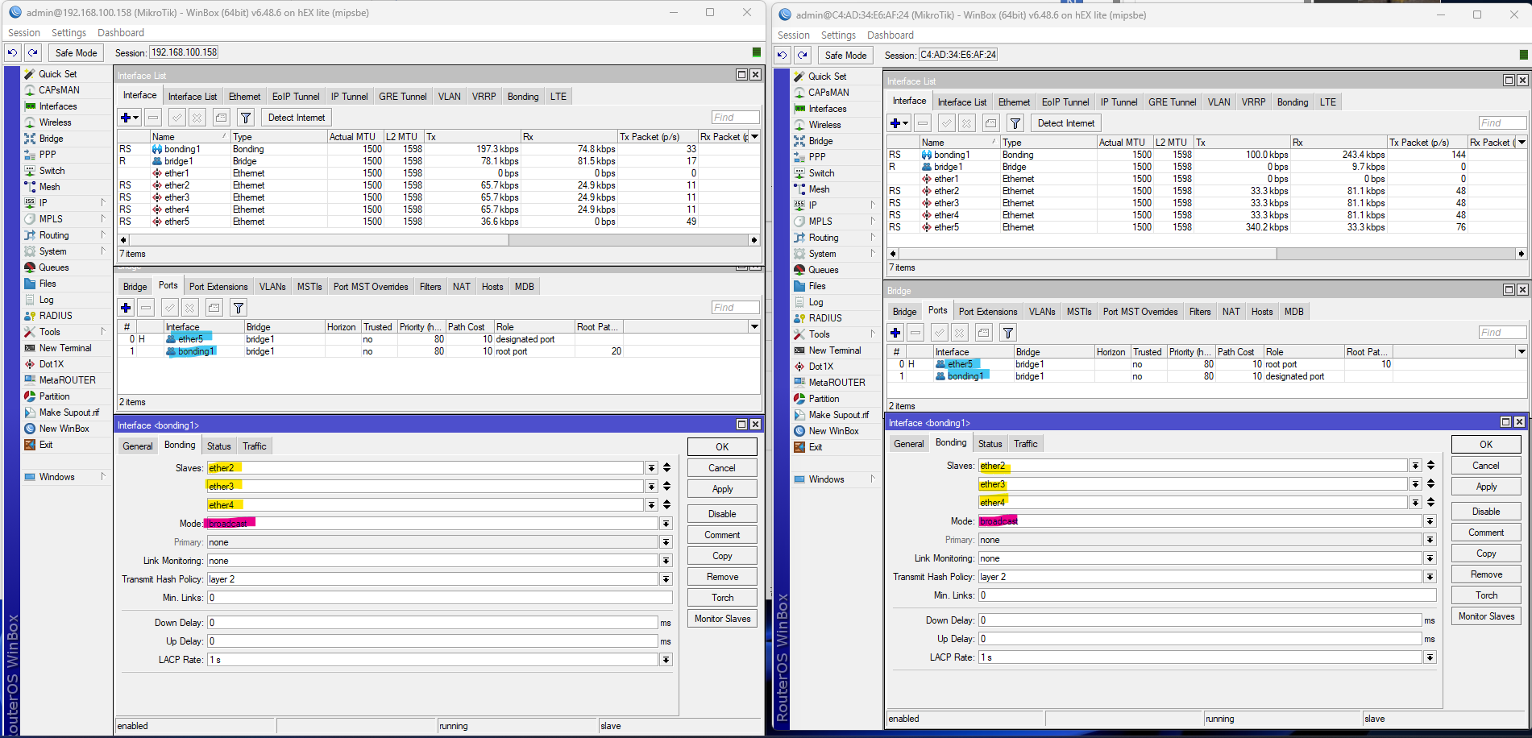Open Log in left window sidebar
The image size is (1532, 738).
(x=47, y=300)
